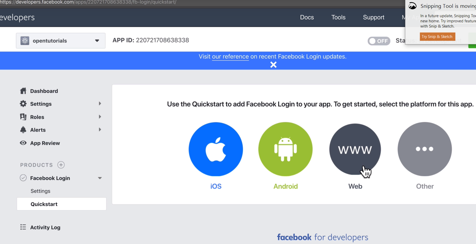476x244 pixels.
Task: Click the Facebook Login product label
Action: [x=50, y=178]
